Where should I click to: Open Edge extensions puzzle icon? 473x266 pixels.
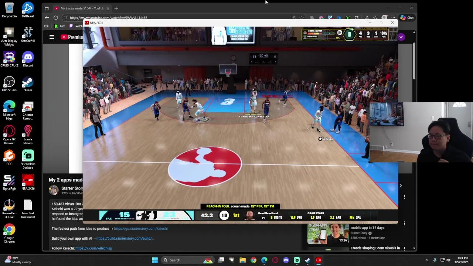coord(357,17)
